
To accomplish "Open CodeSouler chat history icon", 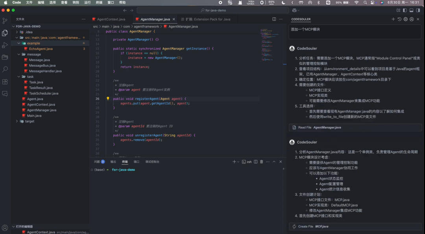I will coord(399,19).
